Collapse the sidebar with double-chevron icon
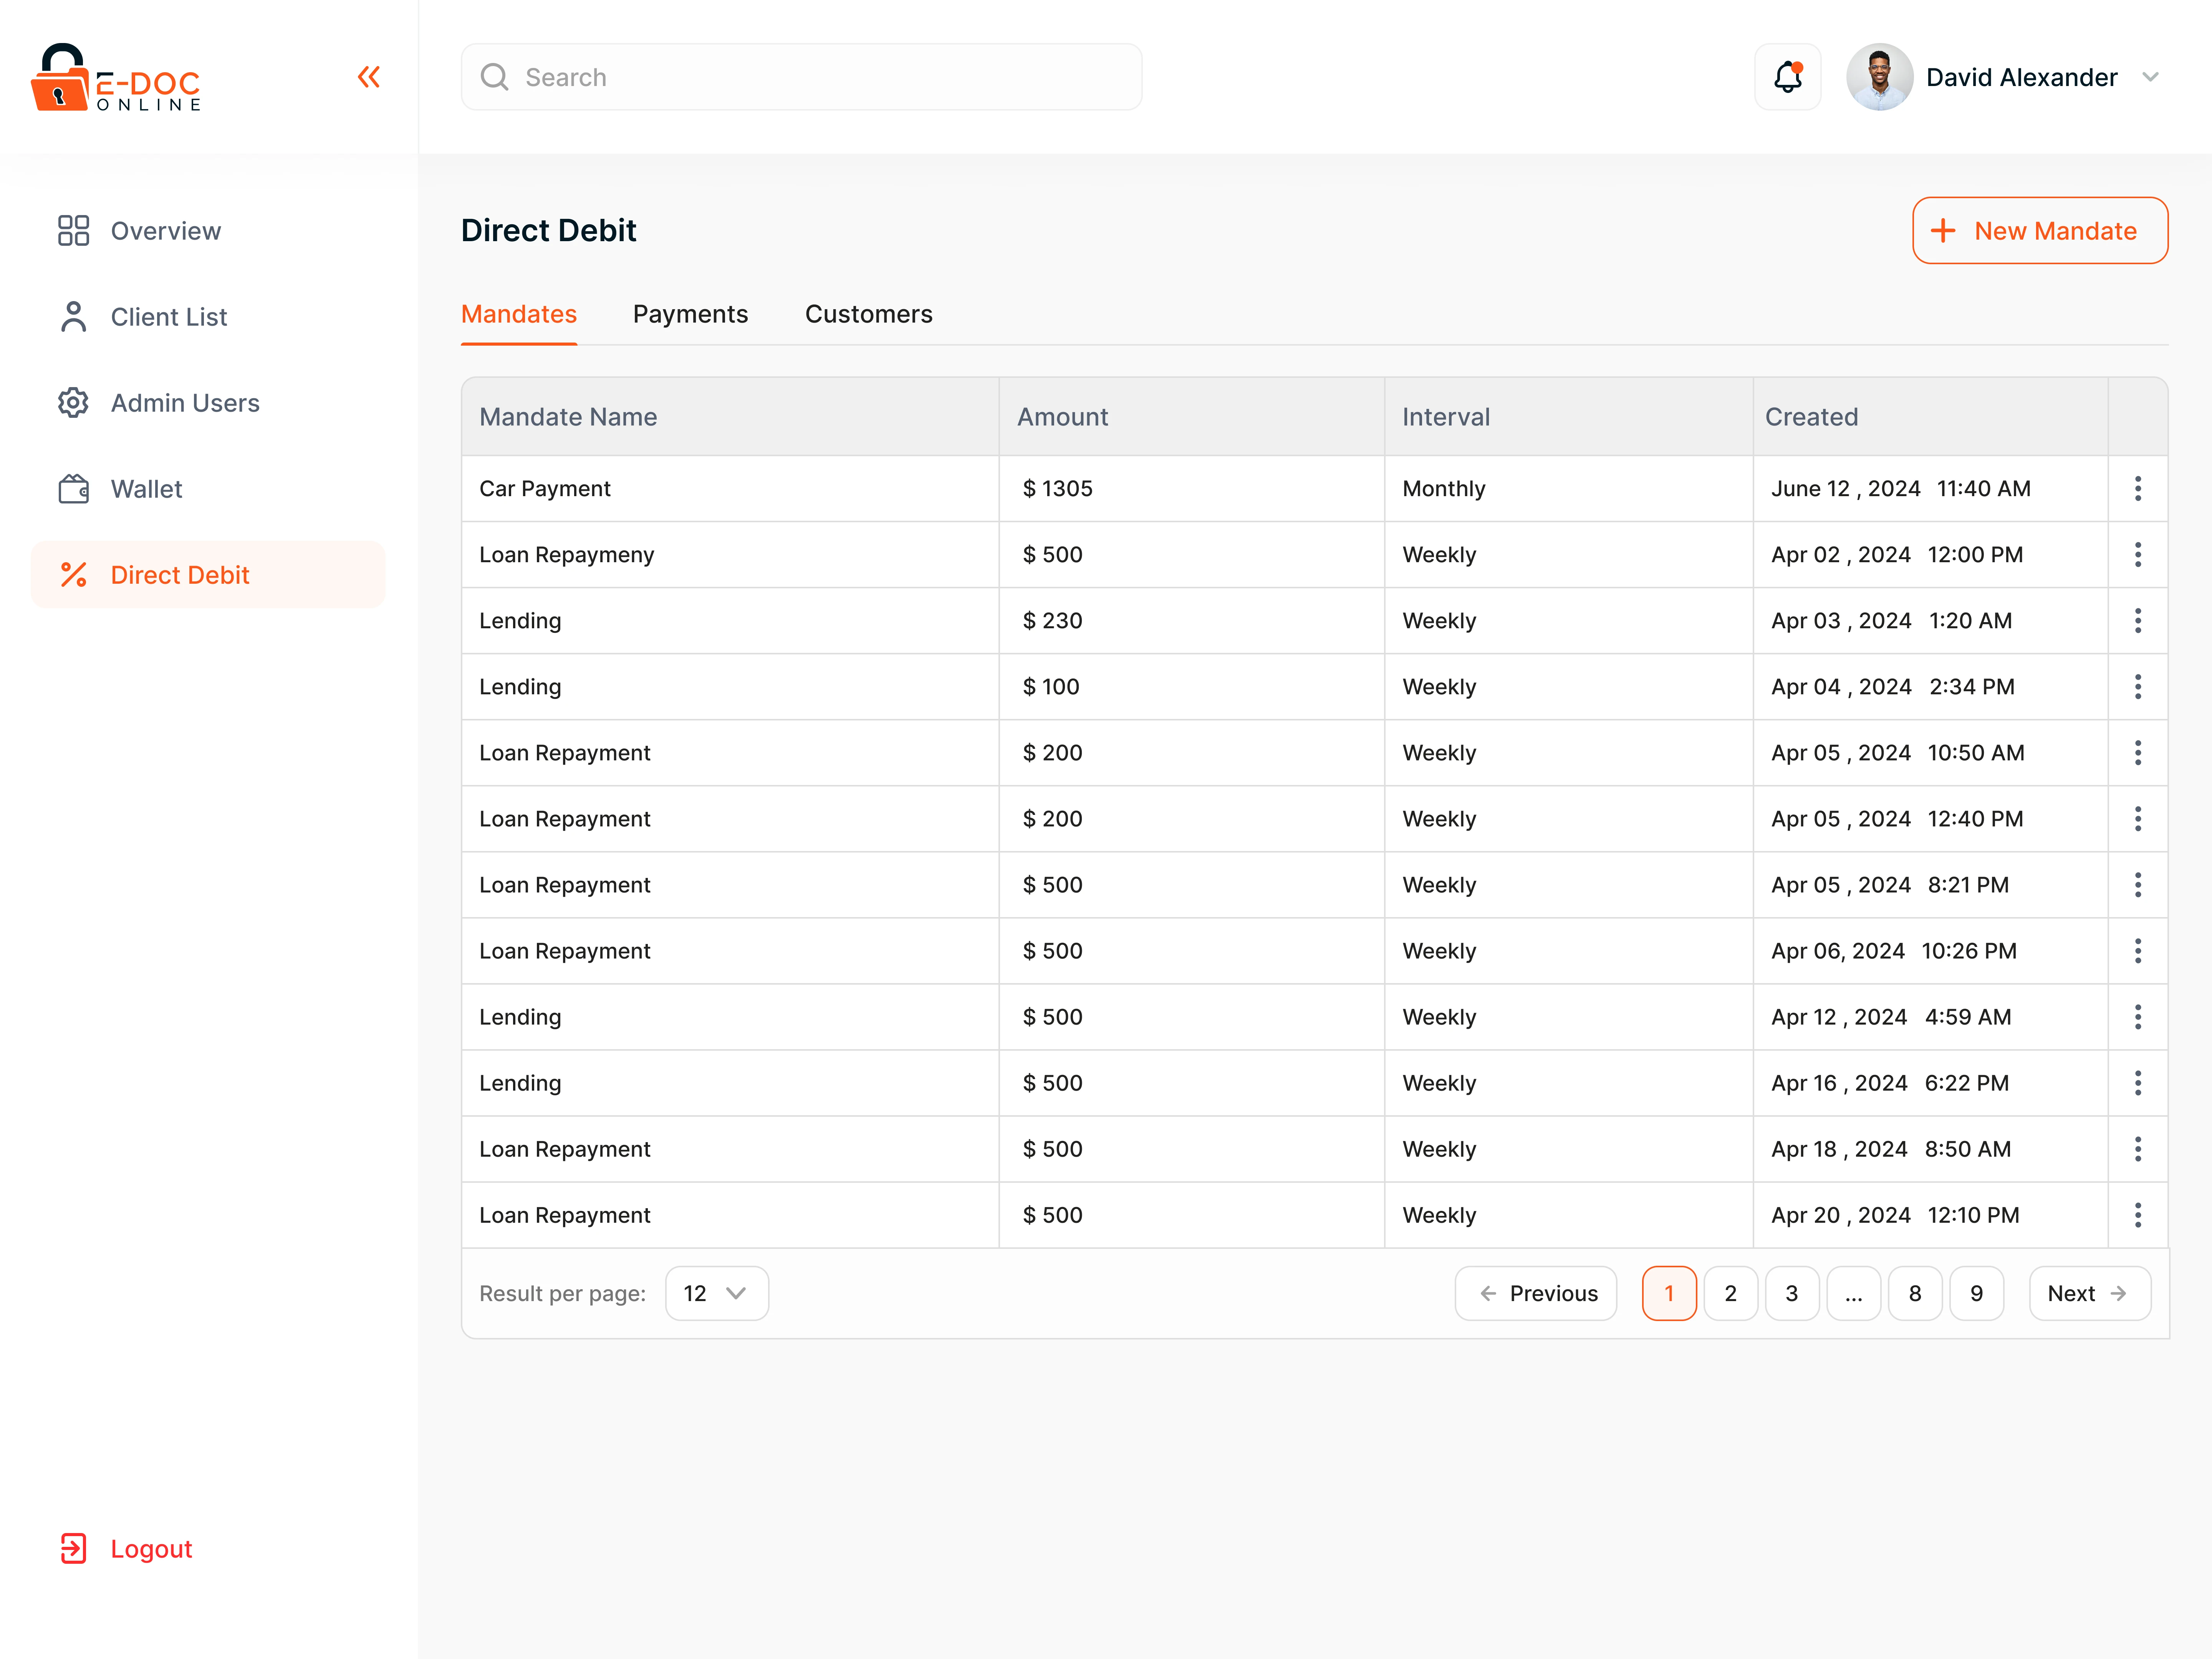The image size is (2212, 1659). click(x=369, y=77)
